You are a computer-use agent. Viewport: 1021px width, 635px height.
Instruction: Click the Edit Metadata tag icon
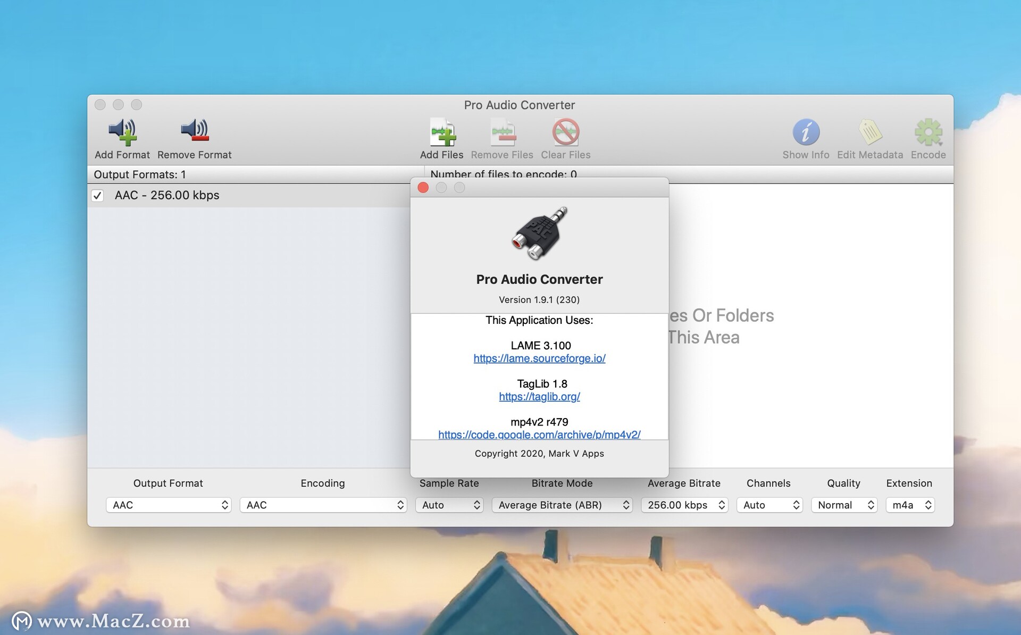coord(870,132)
